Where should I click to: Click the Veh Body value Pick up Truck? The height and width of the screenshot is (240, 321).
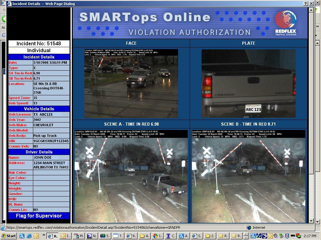coord(45,136)
